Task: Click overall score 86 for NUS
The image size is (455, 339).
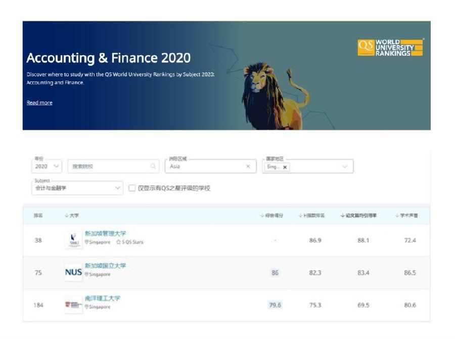Action: coord(275,273)
